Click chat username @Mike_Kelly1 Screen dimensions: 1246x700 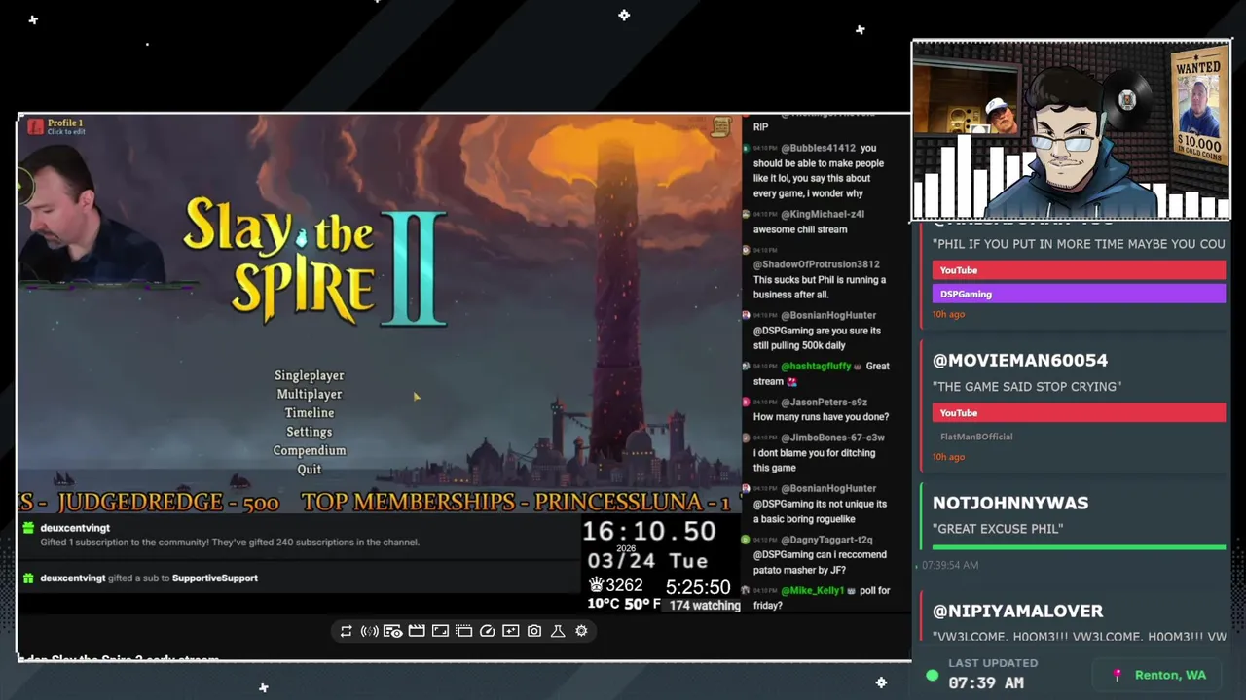(x=812, y=590)
